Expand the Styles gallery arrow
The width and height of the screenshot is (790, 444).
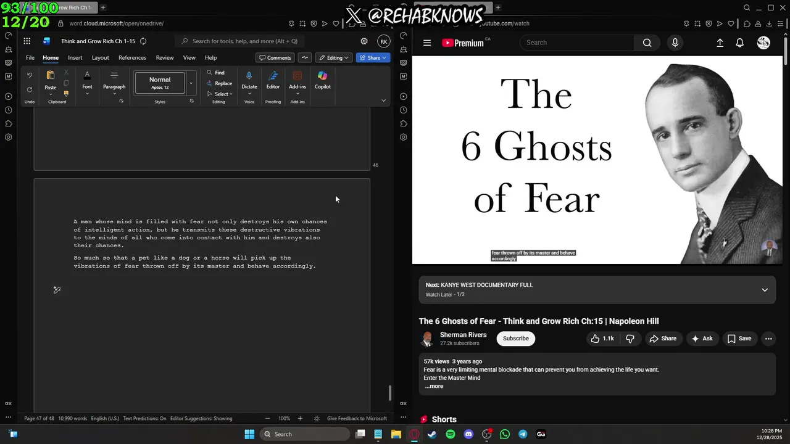tap(191, 83)
